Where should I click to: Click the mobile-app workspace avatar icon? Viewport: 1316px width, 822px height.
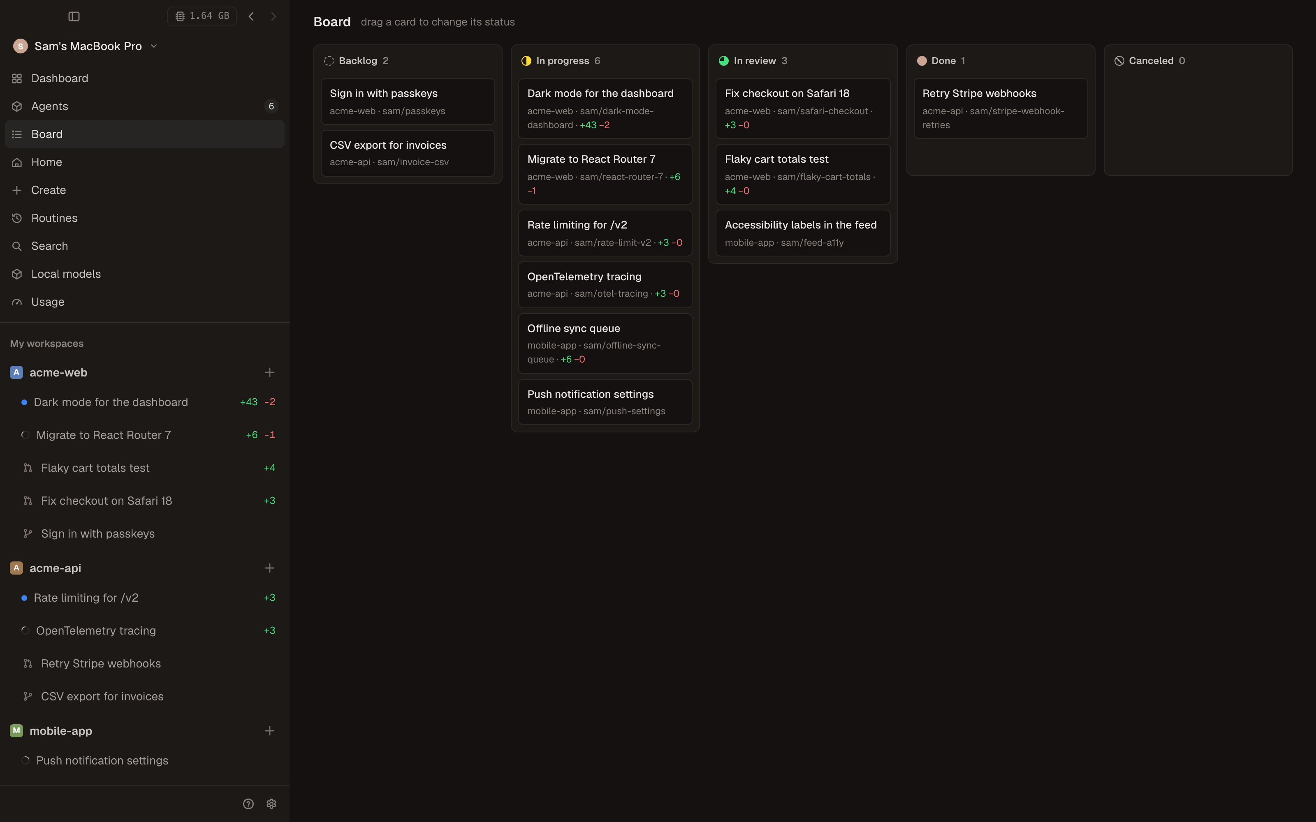[x=16, y=731]
